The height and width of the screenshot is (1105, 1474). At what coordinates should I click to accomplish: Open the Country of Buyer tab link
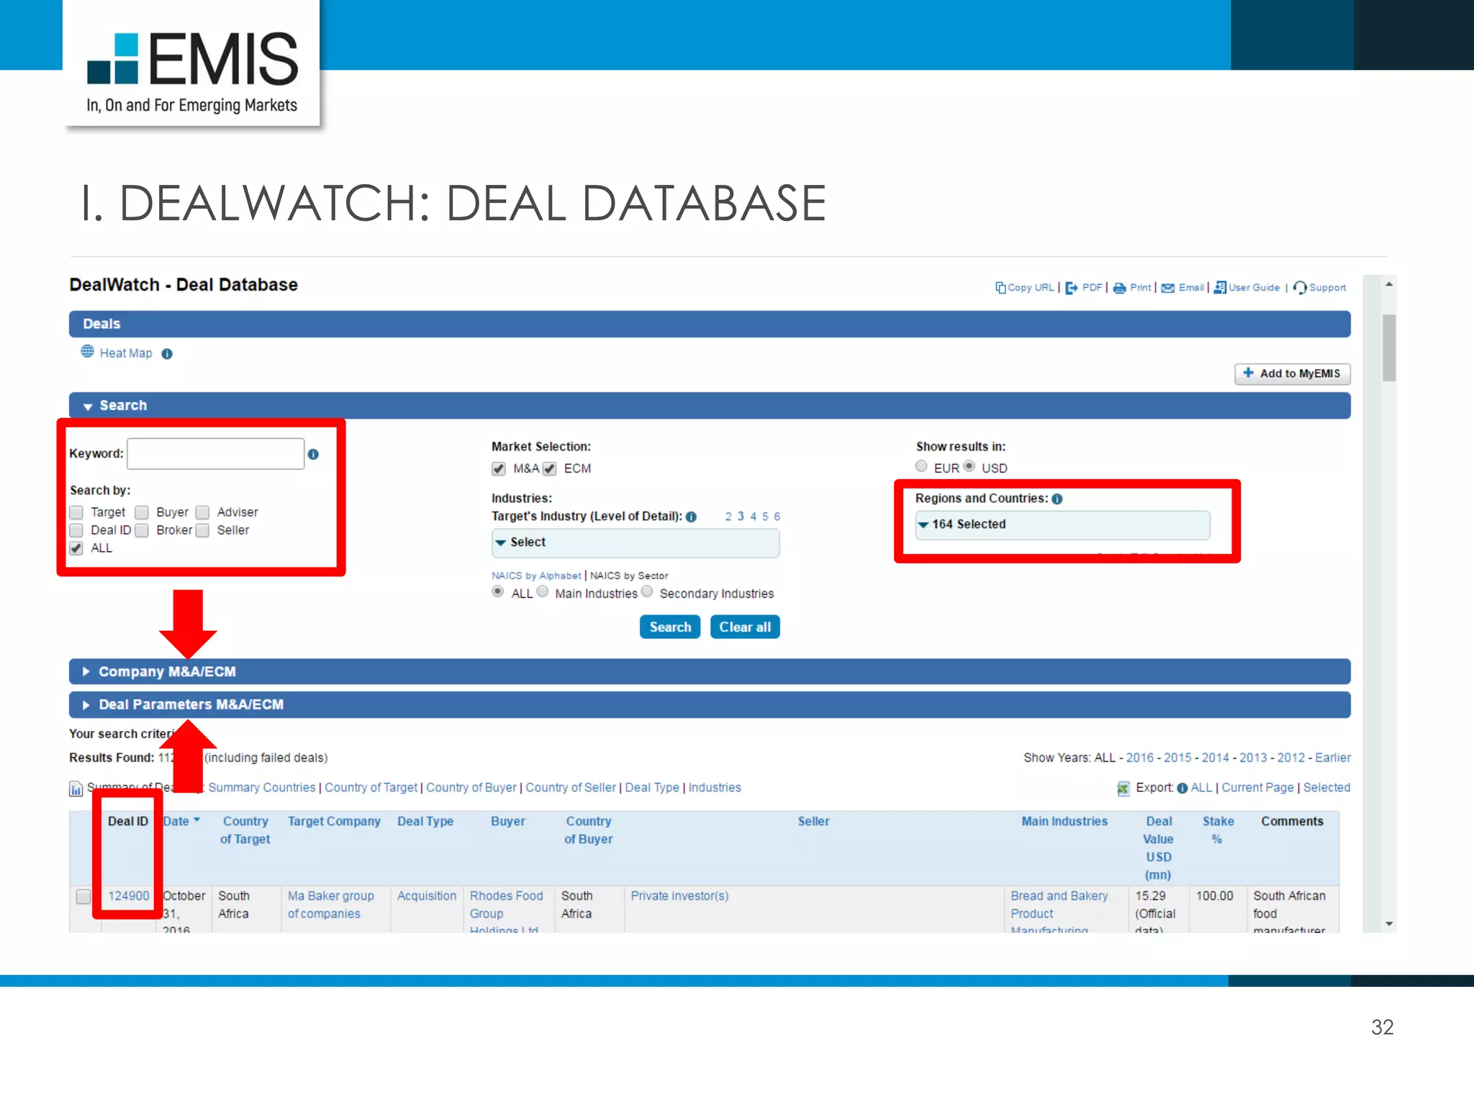[471, 788]
